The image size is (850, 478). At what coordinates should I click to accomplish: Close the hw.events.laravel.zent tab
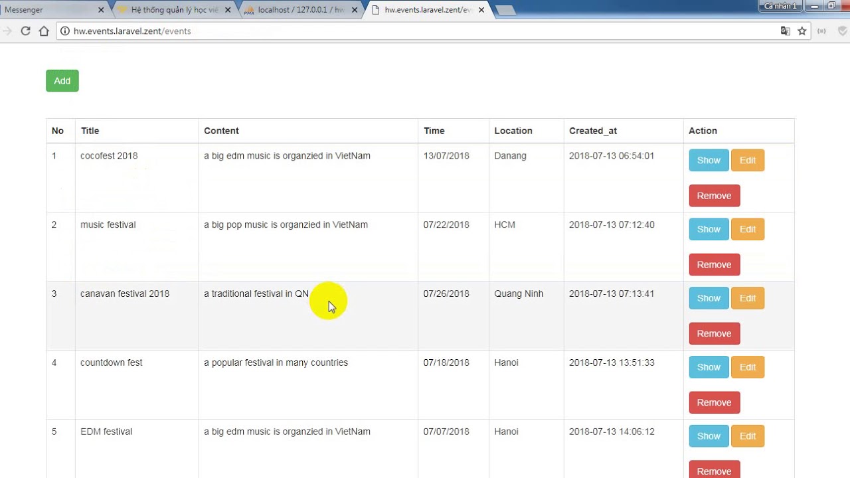pos(481,10)
